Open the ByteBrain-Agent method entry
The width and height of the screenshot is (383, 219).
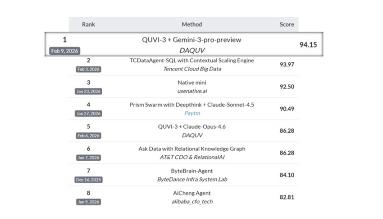191,171
